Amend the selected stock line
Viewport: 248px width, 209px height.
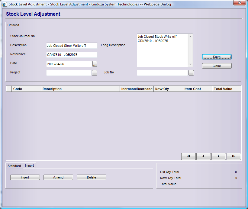pyautogui.click(x=58, y=177)
